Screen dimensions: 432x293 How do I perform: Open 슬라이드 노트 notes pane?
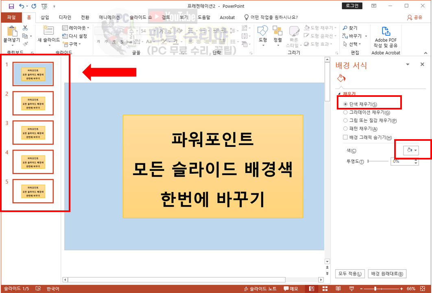coord(260,289)
